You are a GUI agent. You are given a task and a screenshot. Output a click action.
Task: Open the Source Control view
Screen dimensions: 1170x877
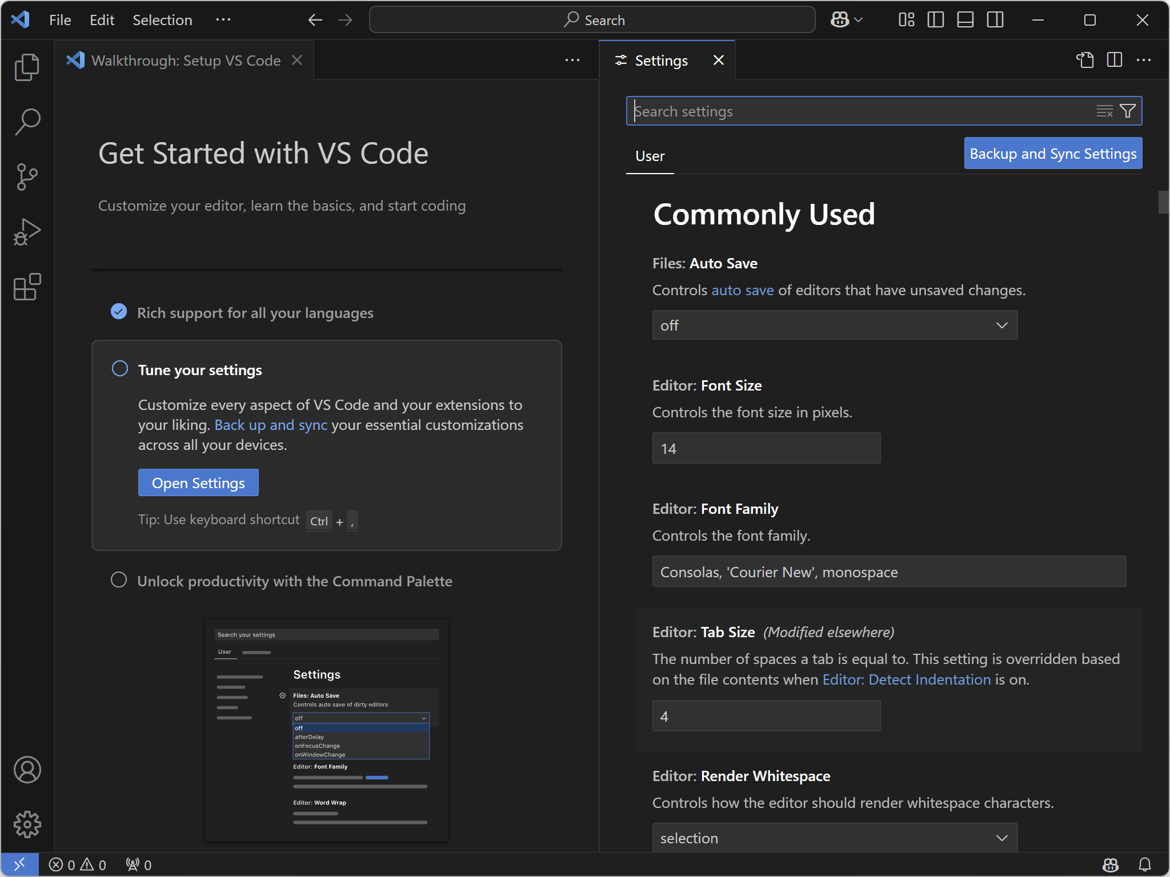(x=27, y=177)
